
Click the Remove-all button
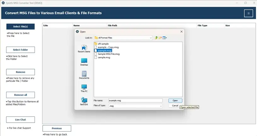(x=20, y=95)
